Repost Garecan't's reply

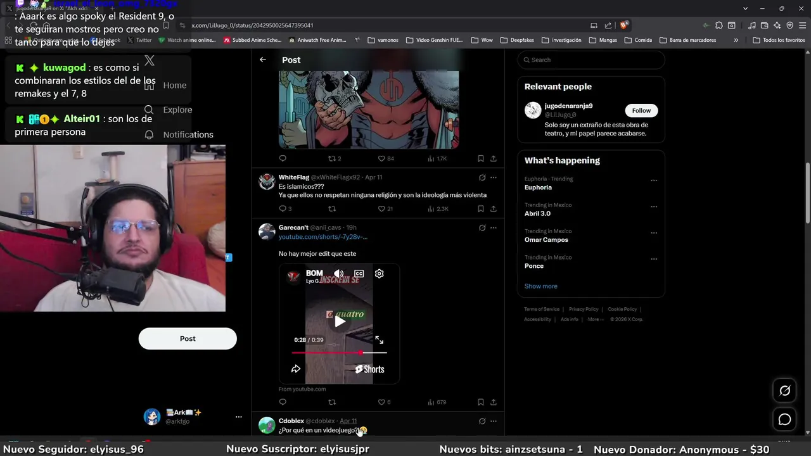(x=332, y=402)
